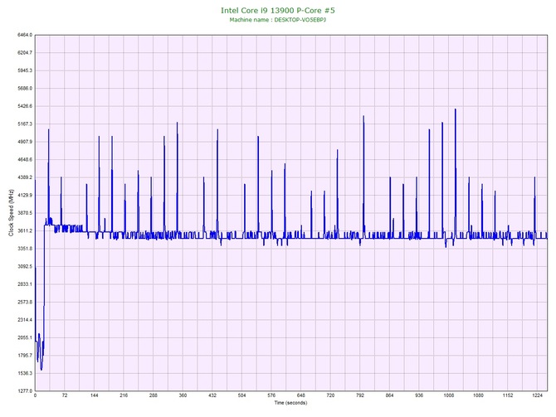Screen dimensions: 556x417
Task: Click the x-axis tick label 936
Action: click(419, 395)
